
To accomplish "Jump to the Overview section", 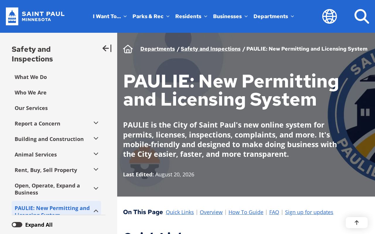I will pyautogui.click(x=211, y=212).
